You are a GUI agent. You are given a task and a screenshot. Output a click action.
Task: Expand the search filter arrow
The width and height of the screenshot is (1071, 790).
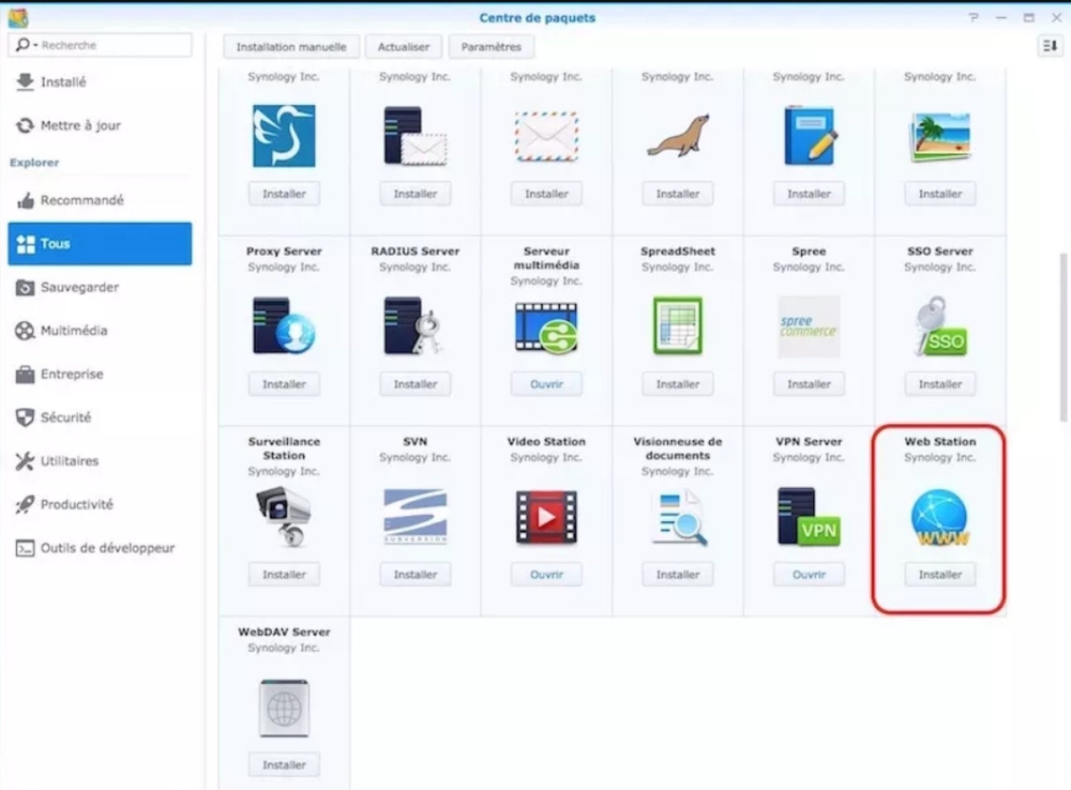coord(36,45)
